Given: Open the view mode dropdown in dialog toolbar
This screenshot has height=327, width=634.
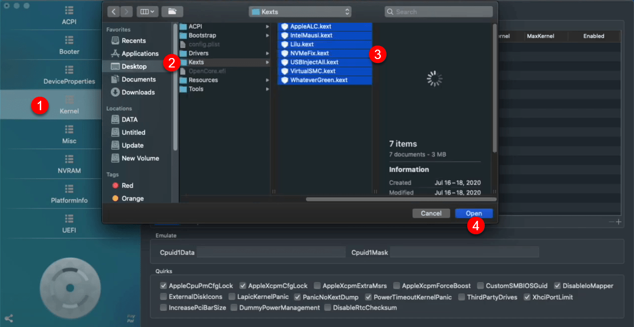Looking at the screenshot, I should (148, 11).
